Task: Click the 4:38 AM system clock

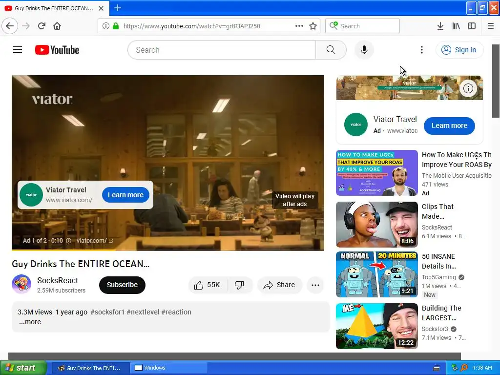Action: pyautogui.click(x=482, y=368)
